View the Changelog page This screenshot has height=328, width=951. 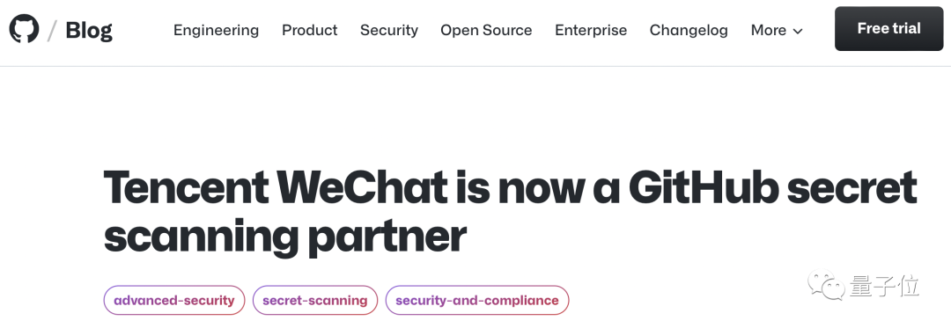[x=689, y=30]
